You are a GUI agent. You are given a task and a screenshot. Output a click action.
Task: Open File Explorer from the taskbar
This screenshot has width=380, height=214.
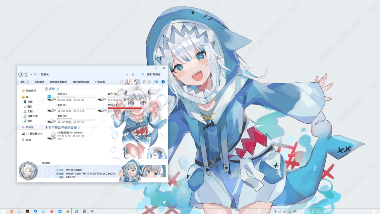68,211
